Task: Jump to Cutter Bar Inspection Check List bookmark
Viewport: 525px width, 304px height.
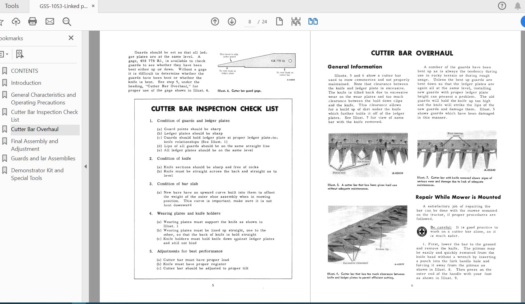Action: [44, 116]
